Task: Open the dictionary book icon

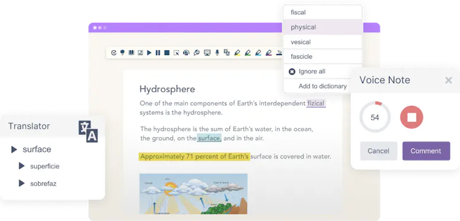Action: tap(131, 53)
